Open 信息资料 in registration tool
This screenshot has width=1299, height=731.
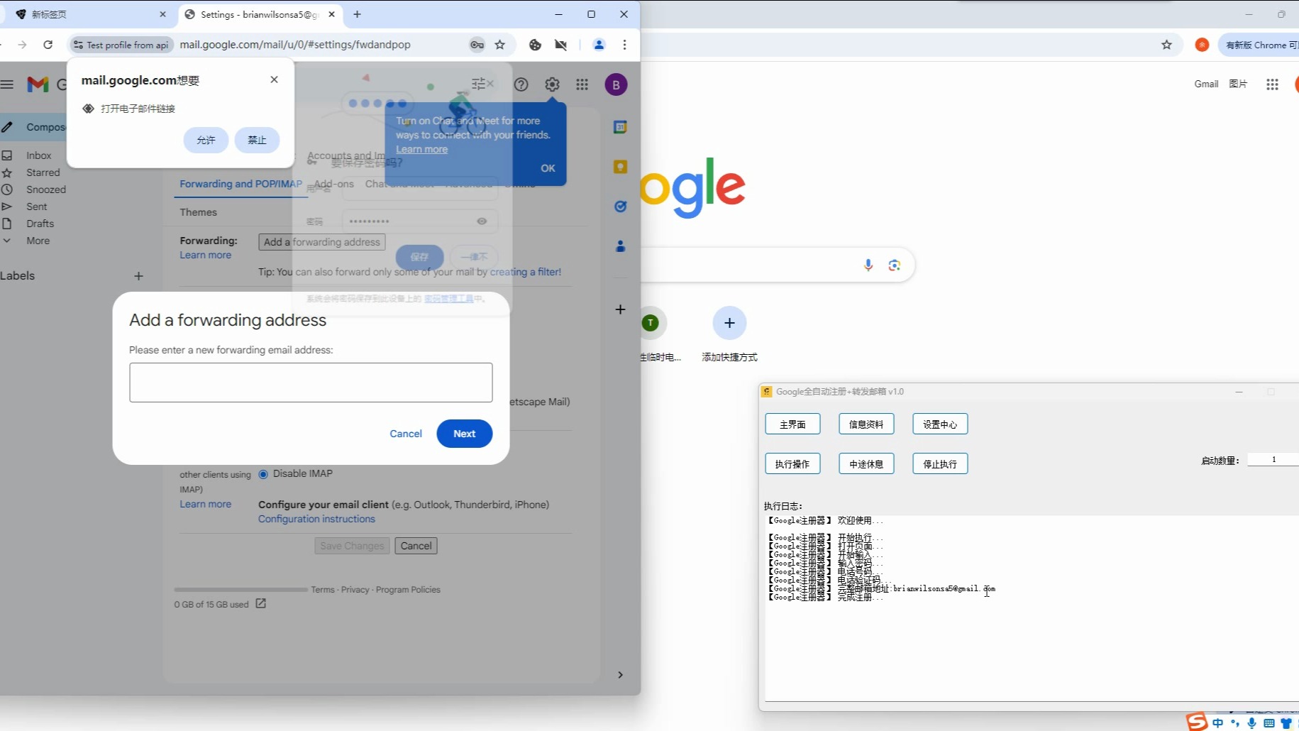tap(866, 424)
